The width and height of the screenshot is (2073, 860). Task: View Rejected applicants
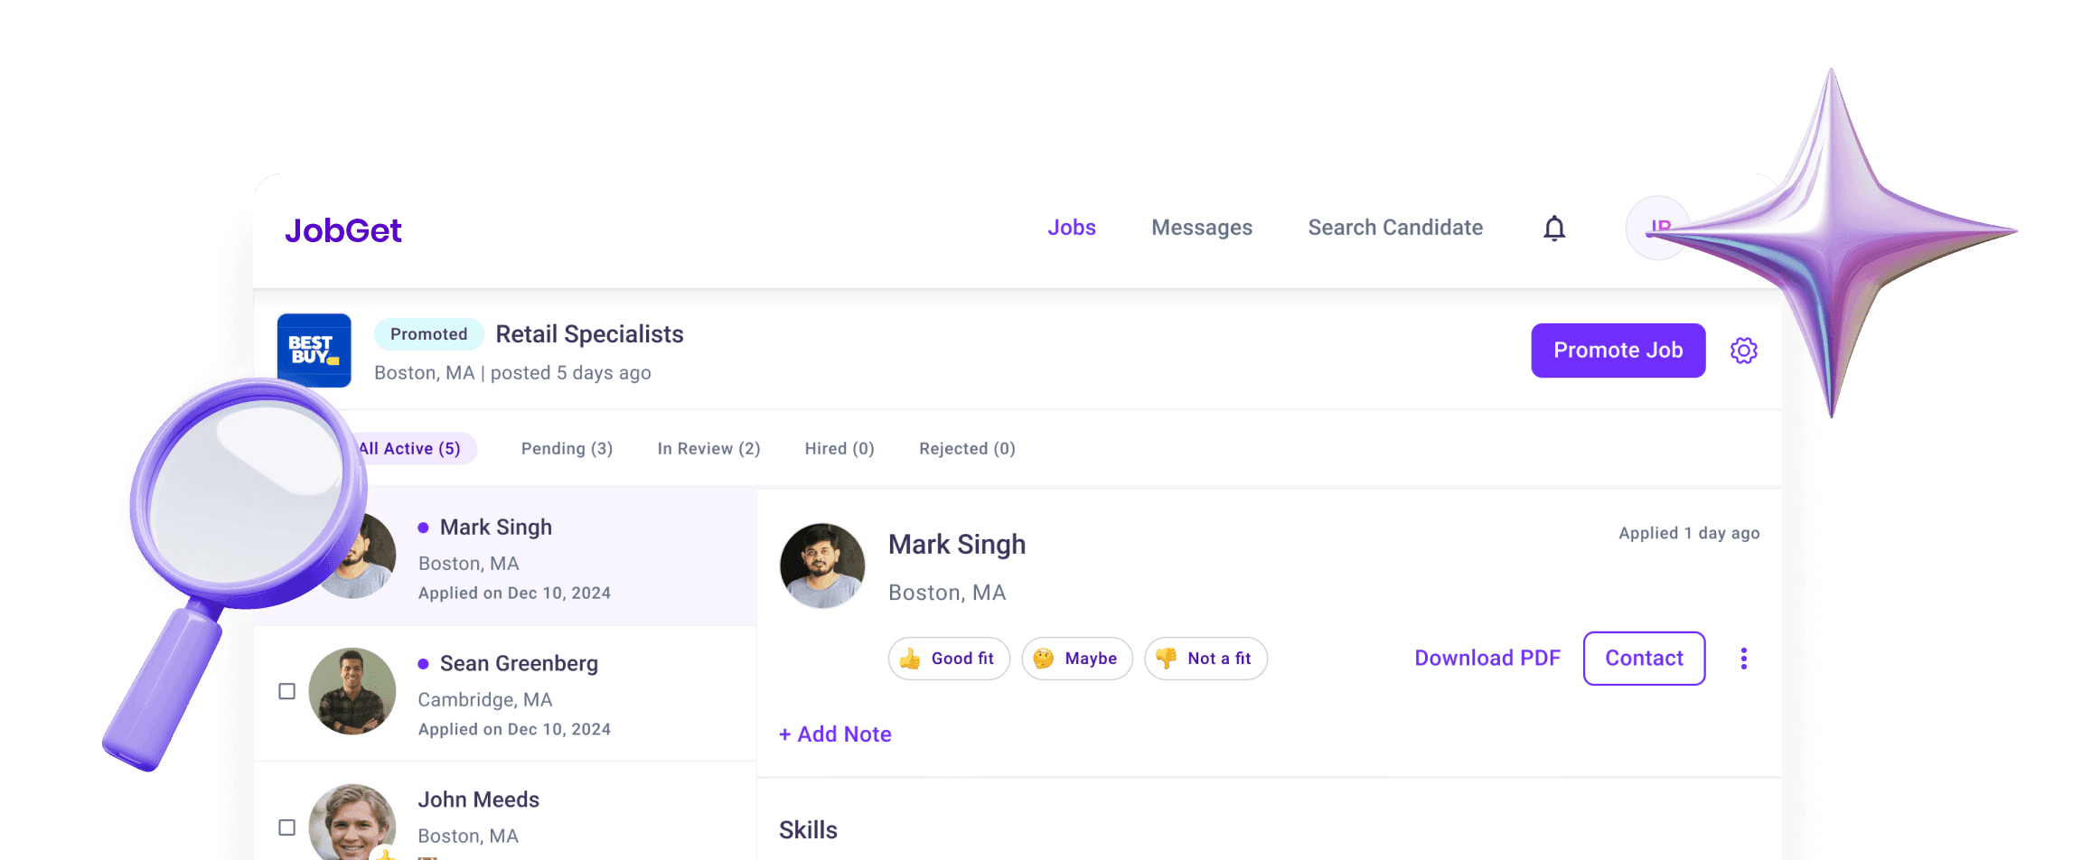coord(967,448)
